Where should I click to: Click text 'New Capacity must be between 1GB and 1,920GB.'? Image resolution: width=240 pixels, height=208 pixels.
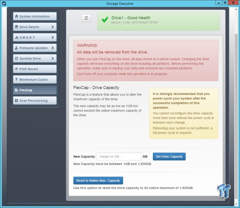113,164
